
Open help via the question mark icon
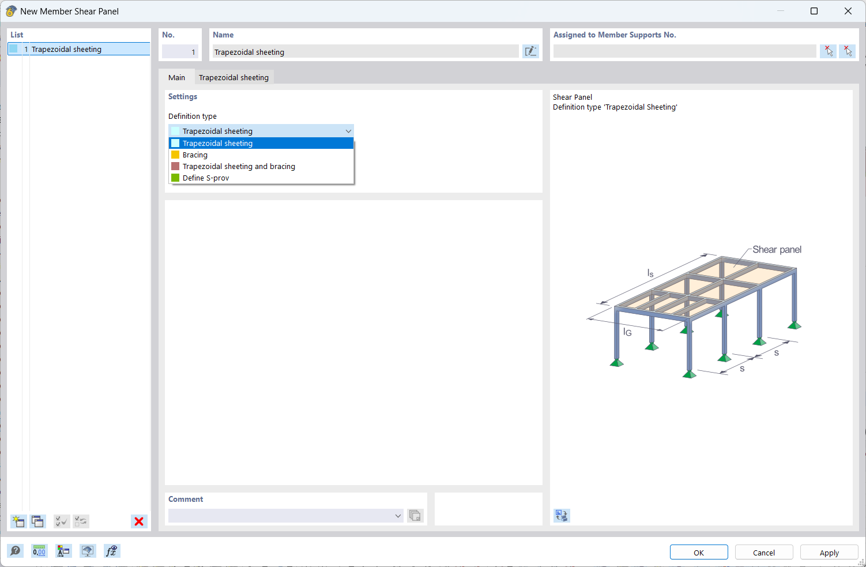(x=15, y=551)
